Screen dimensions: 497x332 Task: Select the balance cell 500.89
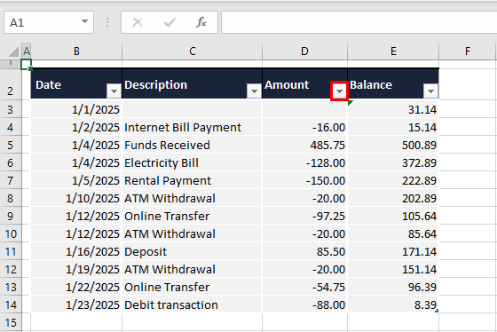pos(393,145)
